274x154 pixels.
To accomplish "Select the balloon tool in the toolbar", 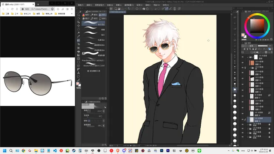I will (78, 77).
